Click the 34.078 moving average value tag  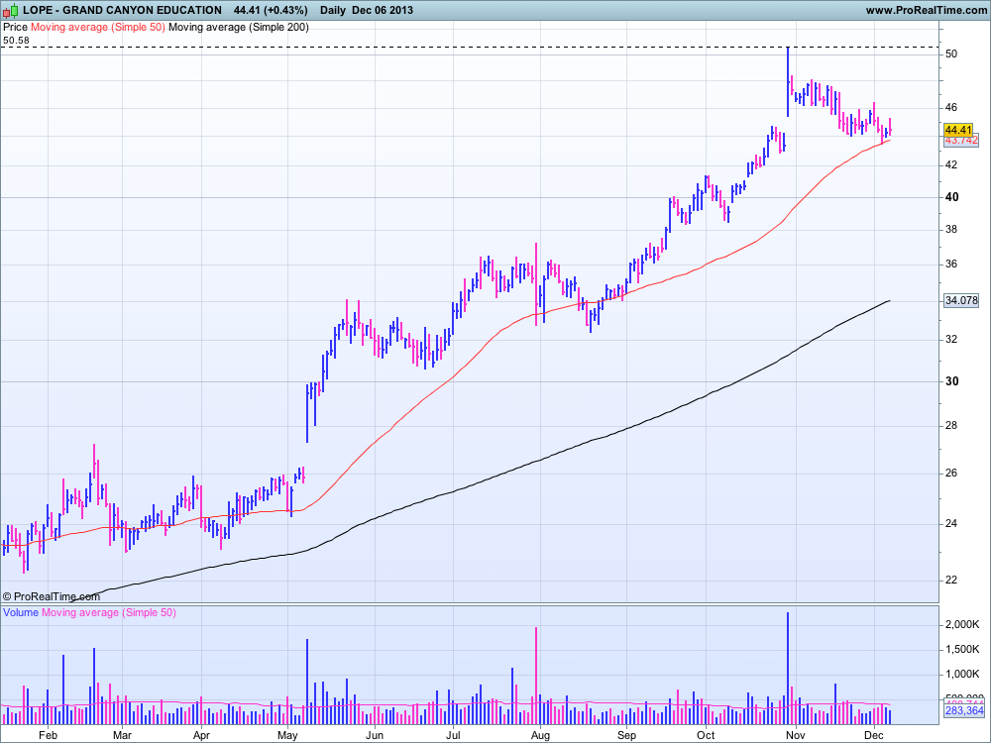961,301
